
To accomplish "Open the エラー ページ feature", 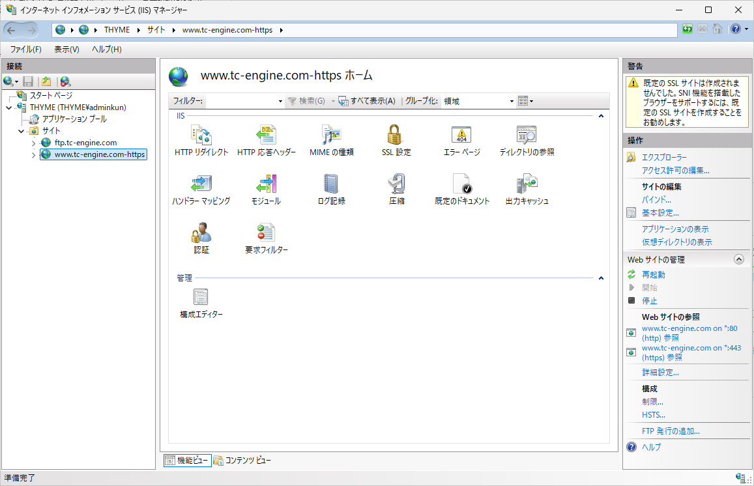I will tap(461, 140).
